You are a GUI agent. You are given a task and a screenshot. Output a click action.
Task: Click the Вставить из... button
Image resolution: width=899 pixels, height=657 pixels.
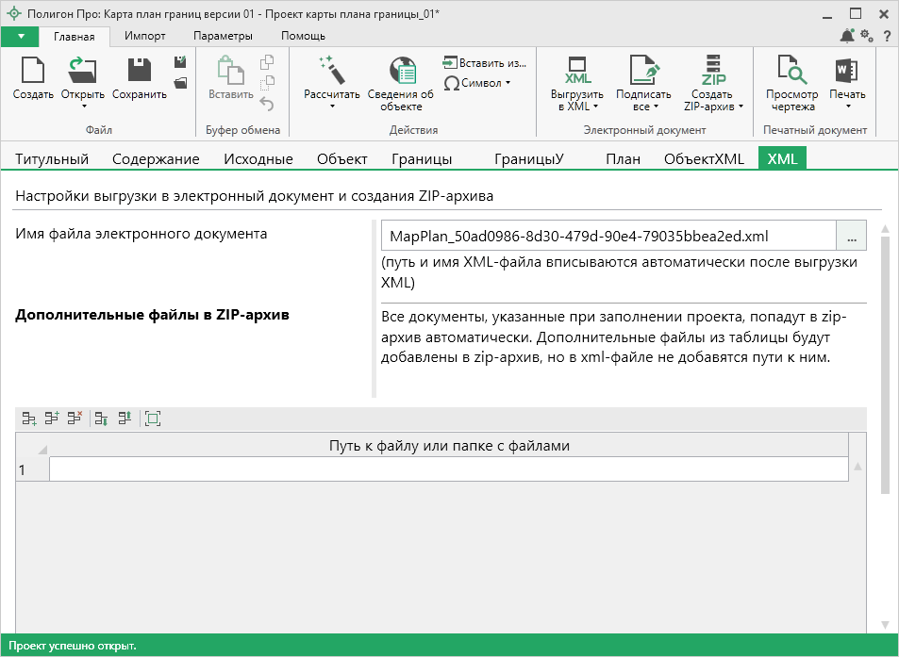pos(484,63)
